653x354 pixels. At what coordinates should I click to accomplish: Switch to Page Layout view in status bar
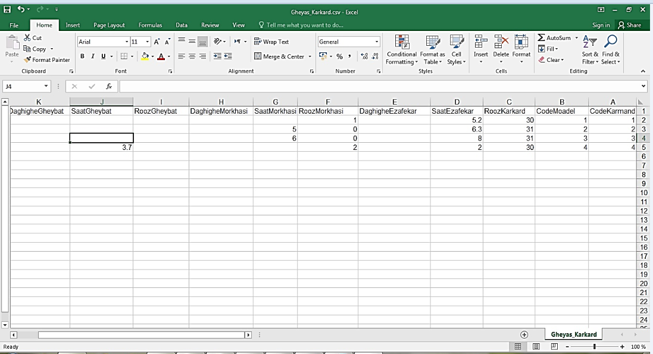(536, 346)
